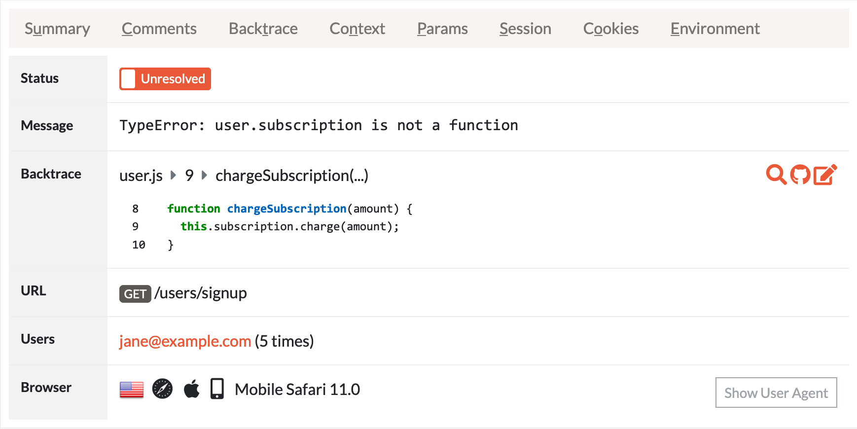This screenshot has height=429, width=857.
Task: Click chargeSubscription(...) in the backtrace line
Action: click(292, 176)
